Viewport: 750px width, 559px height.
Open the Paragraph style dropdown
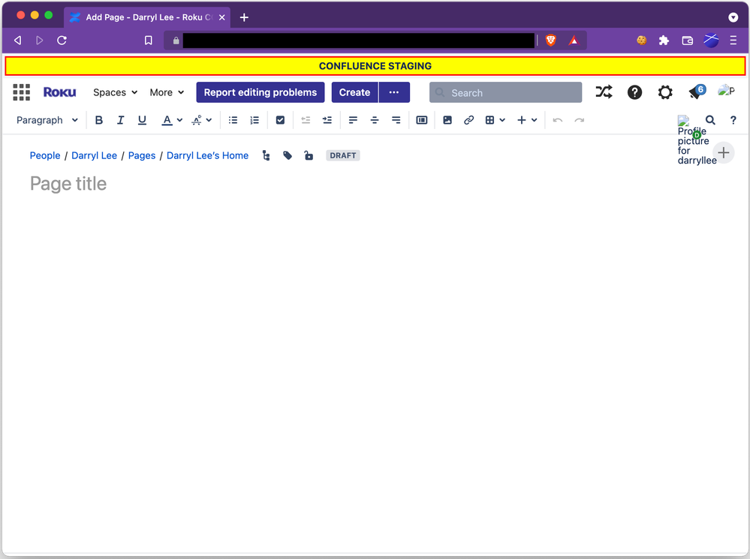tap(47, 120)
